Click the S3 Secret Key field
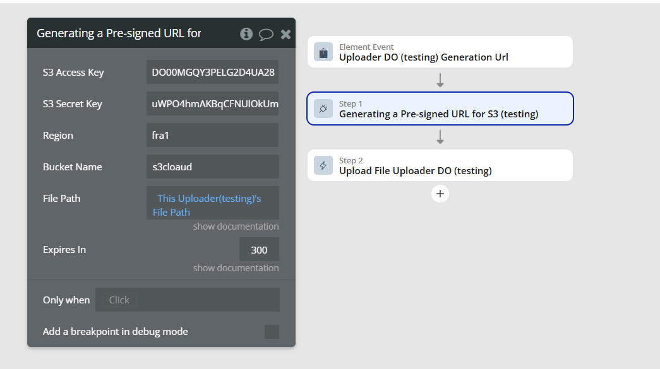Image resolution: width=660 pixels, height=369 pixels. (212, 104)
